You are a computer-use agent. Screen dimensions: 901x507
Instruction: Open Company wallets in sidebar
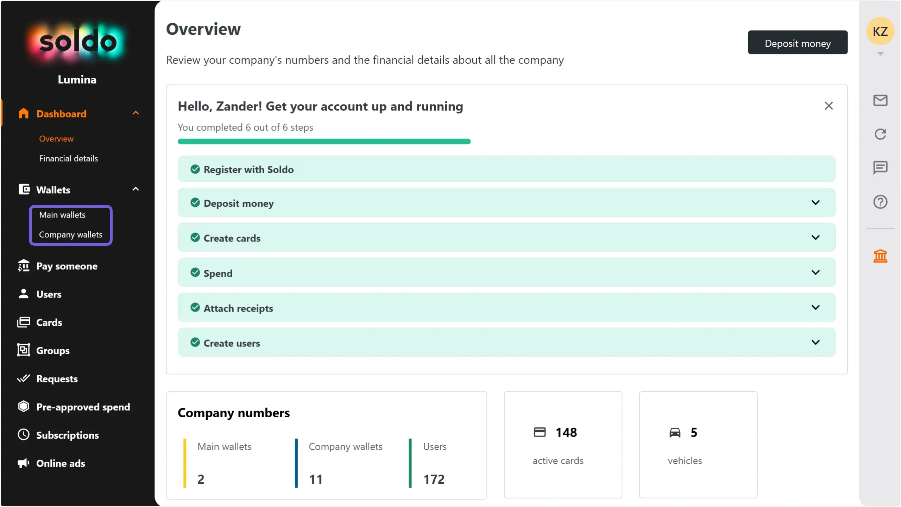[x=70, y=234]
